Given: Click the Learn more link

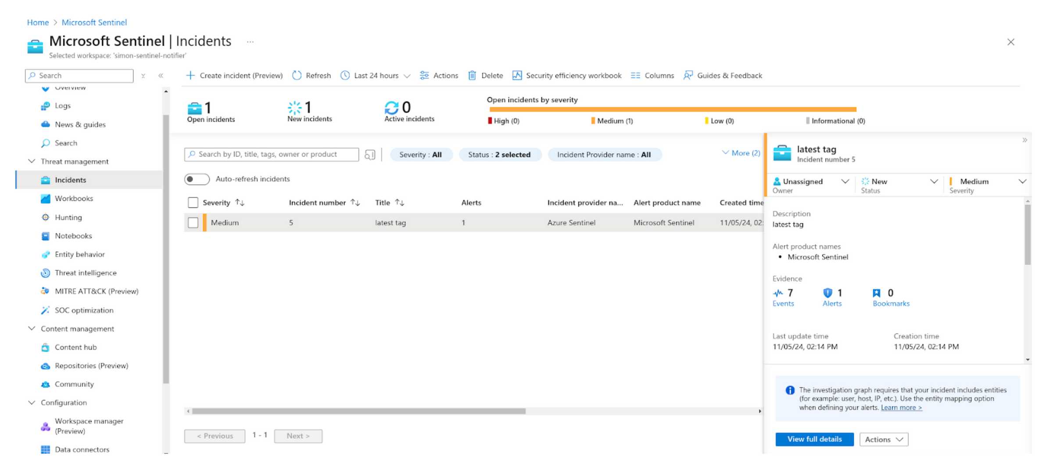Looking at the screenshot, I should click(901, 407).
